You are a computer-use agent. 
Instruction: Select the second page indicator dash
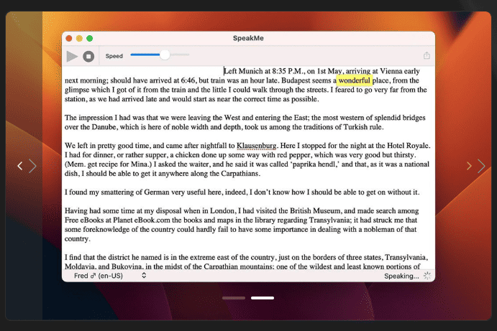263,298
